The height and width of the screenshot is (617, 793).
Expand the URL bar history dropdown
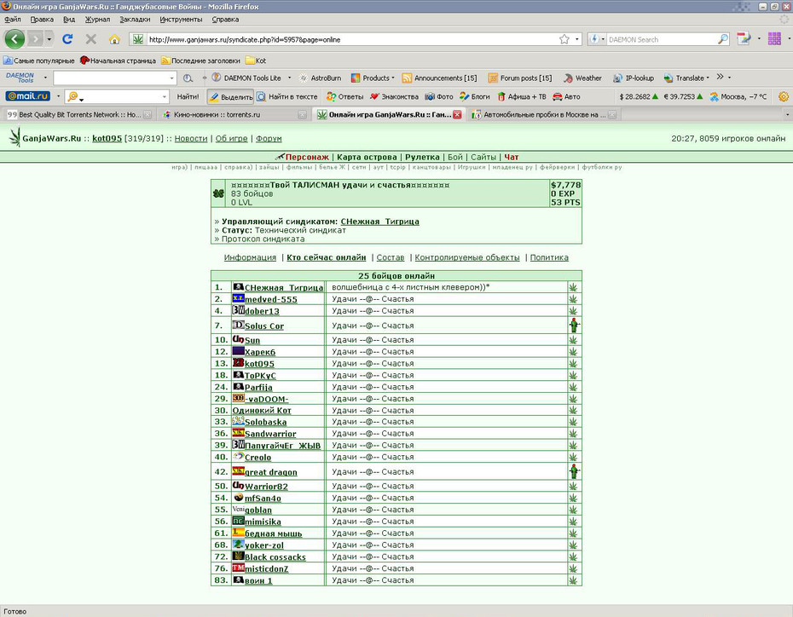pyautogui.click(x=577, y=39)
